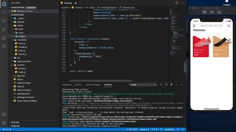The width and height of the screenshot is (236, 132).
Task: Open the Extensions view
Action: pos(4,38)
